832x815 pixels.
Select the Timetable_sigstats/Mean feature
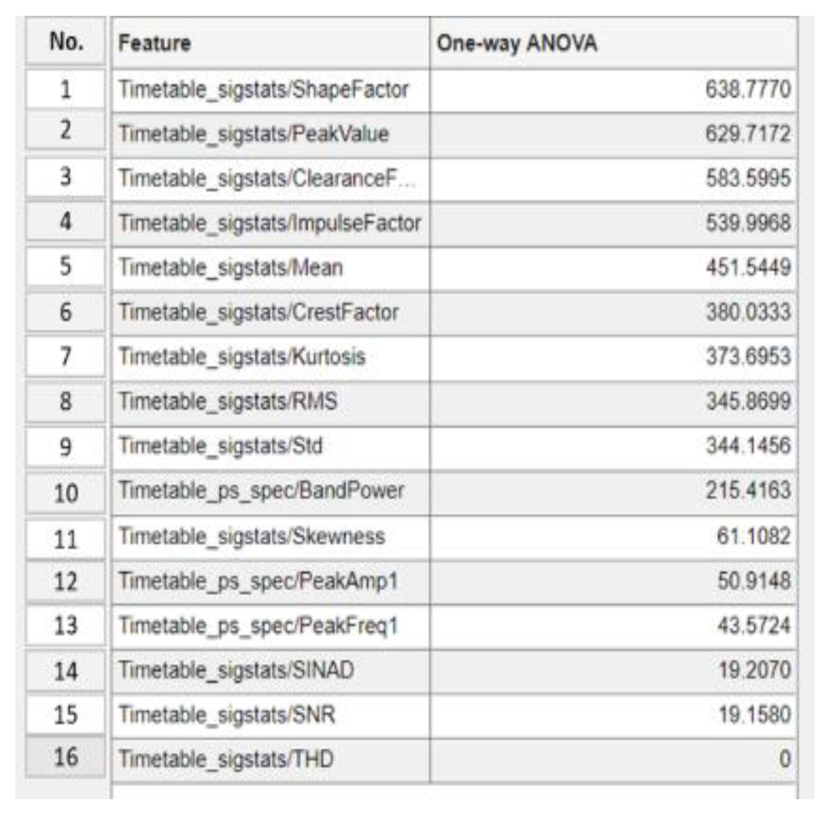(x=230, y=267)
